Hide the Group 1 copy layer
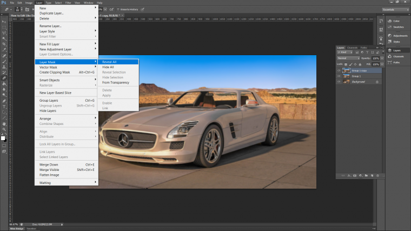Viewport: 411px width, 231px height. (x=339, y=70)
